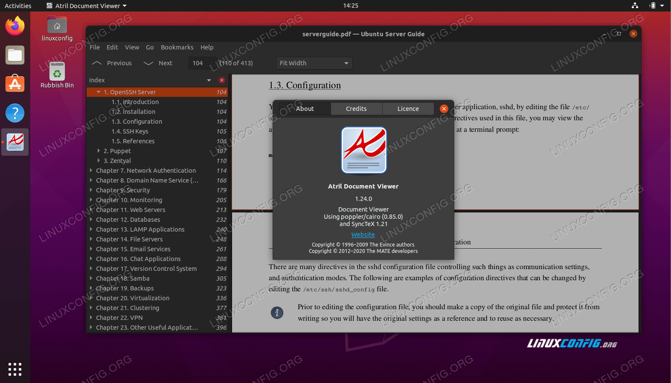Expand the 3. Zentyal tree node

[99, 161]
